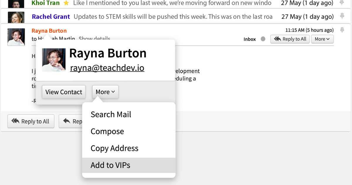This screenshot has height=185, width=352.
Task: Open the Rachel Grant conversation row
Action: click(173, 17)
